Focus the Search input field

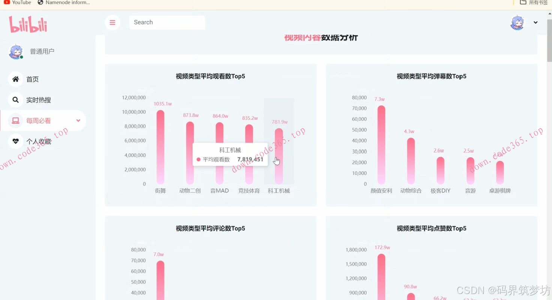(167, 22)
